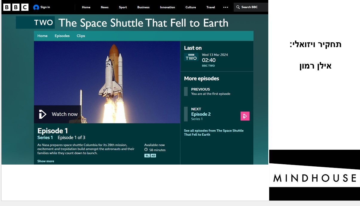The height and width of the screenshot is (206, 360).
Task: Expand description with Show more
Action: [x=46, y=161]
